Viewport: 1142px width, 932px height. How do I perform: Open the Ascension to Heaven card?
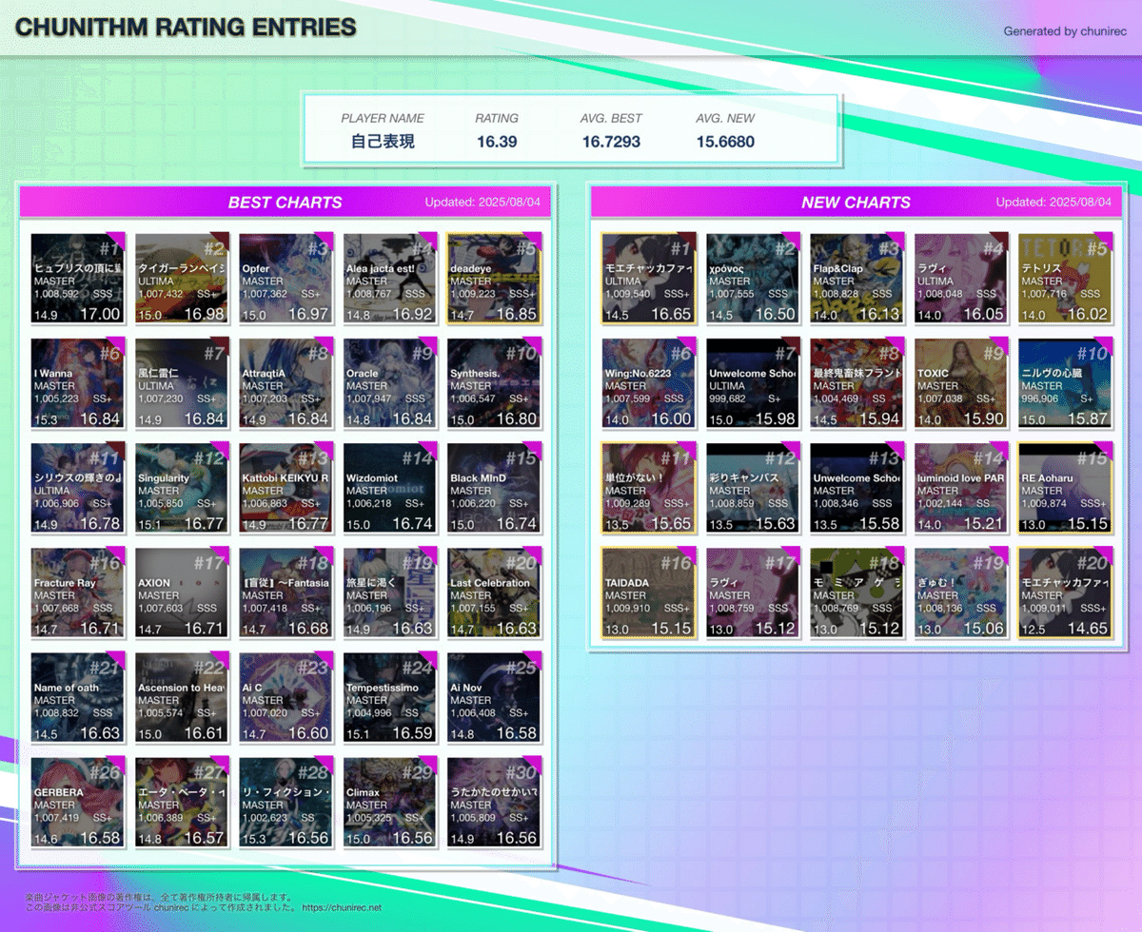[182, 697]
